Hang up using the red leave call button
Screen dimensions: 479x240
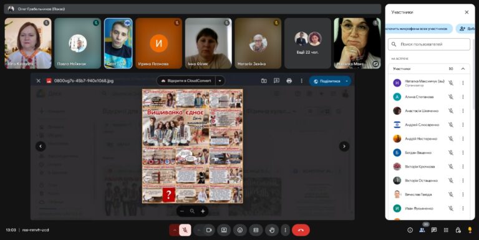301,230
